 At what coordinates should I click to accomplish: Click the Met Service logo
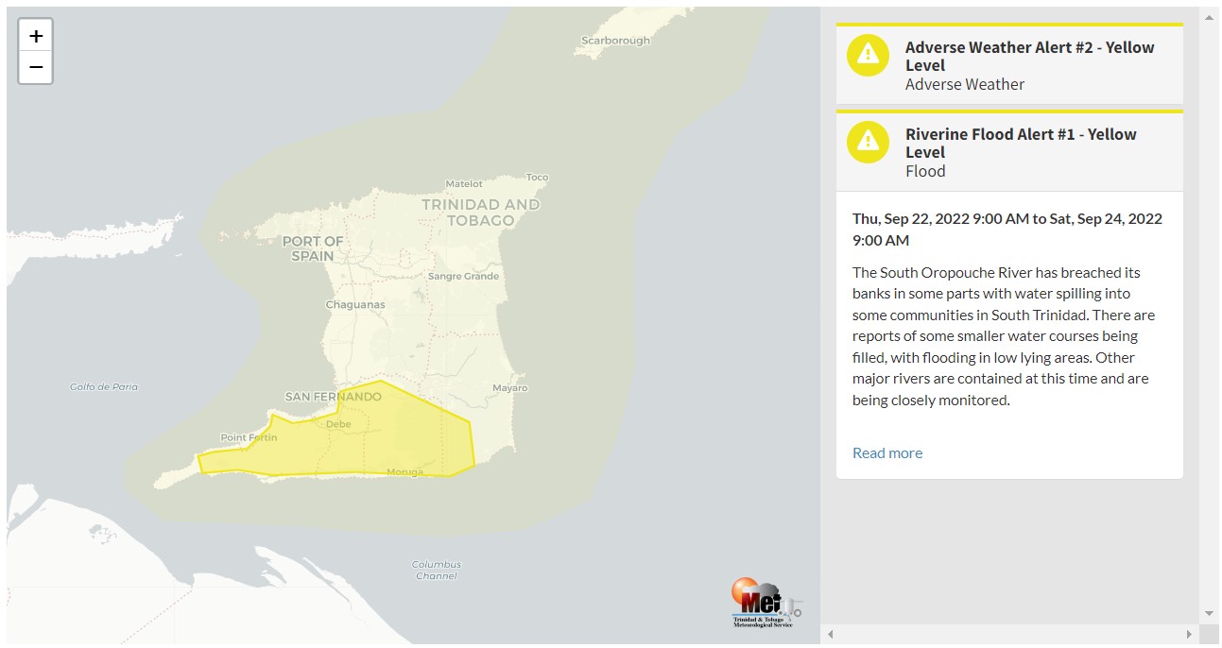(x=766, y=603)
